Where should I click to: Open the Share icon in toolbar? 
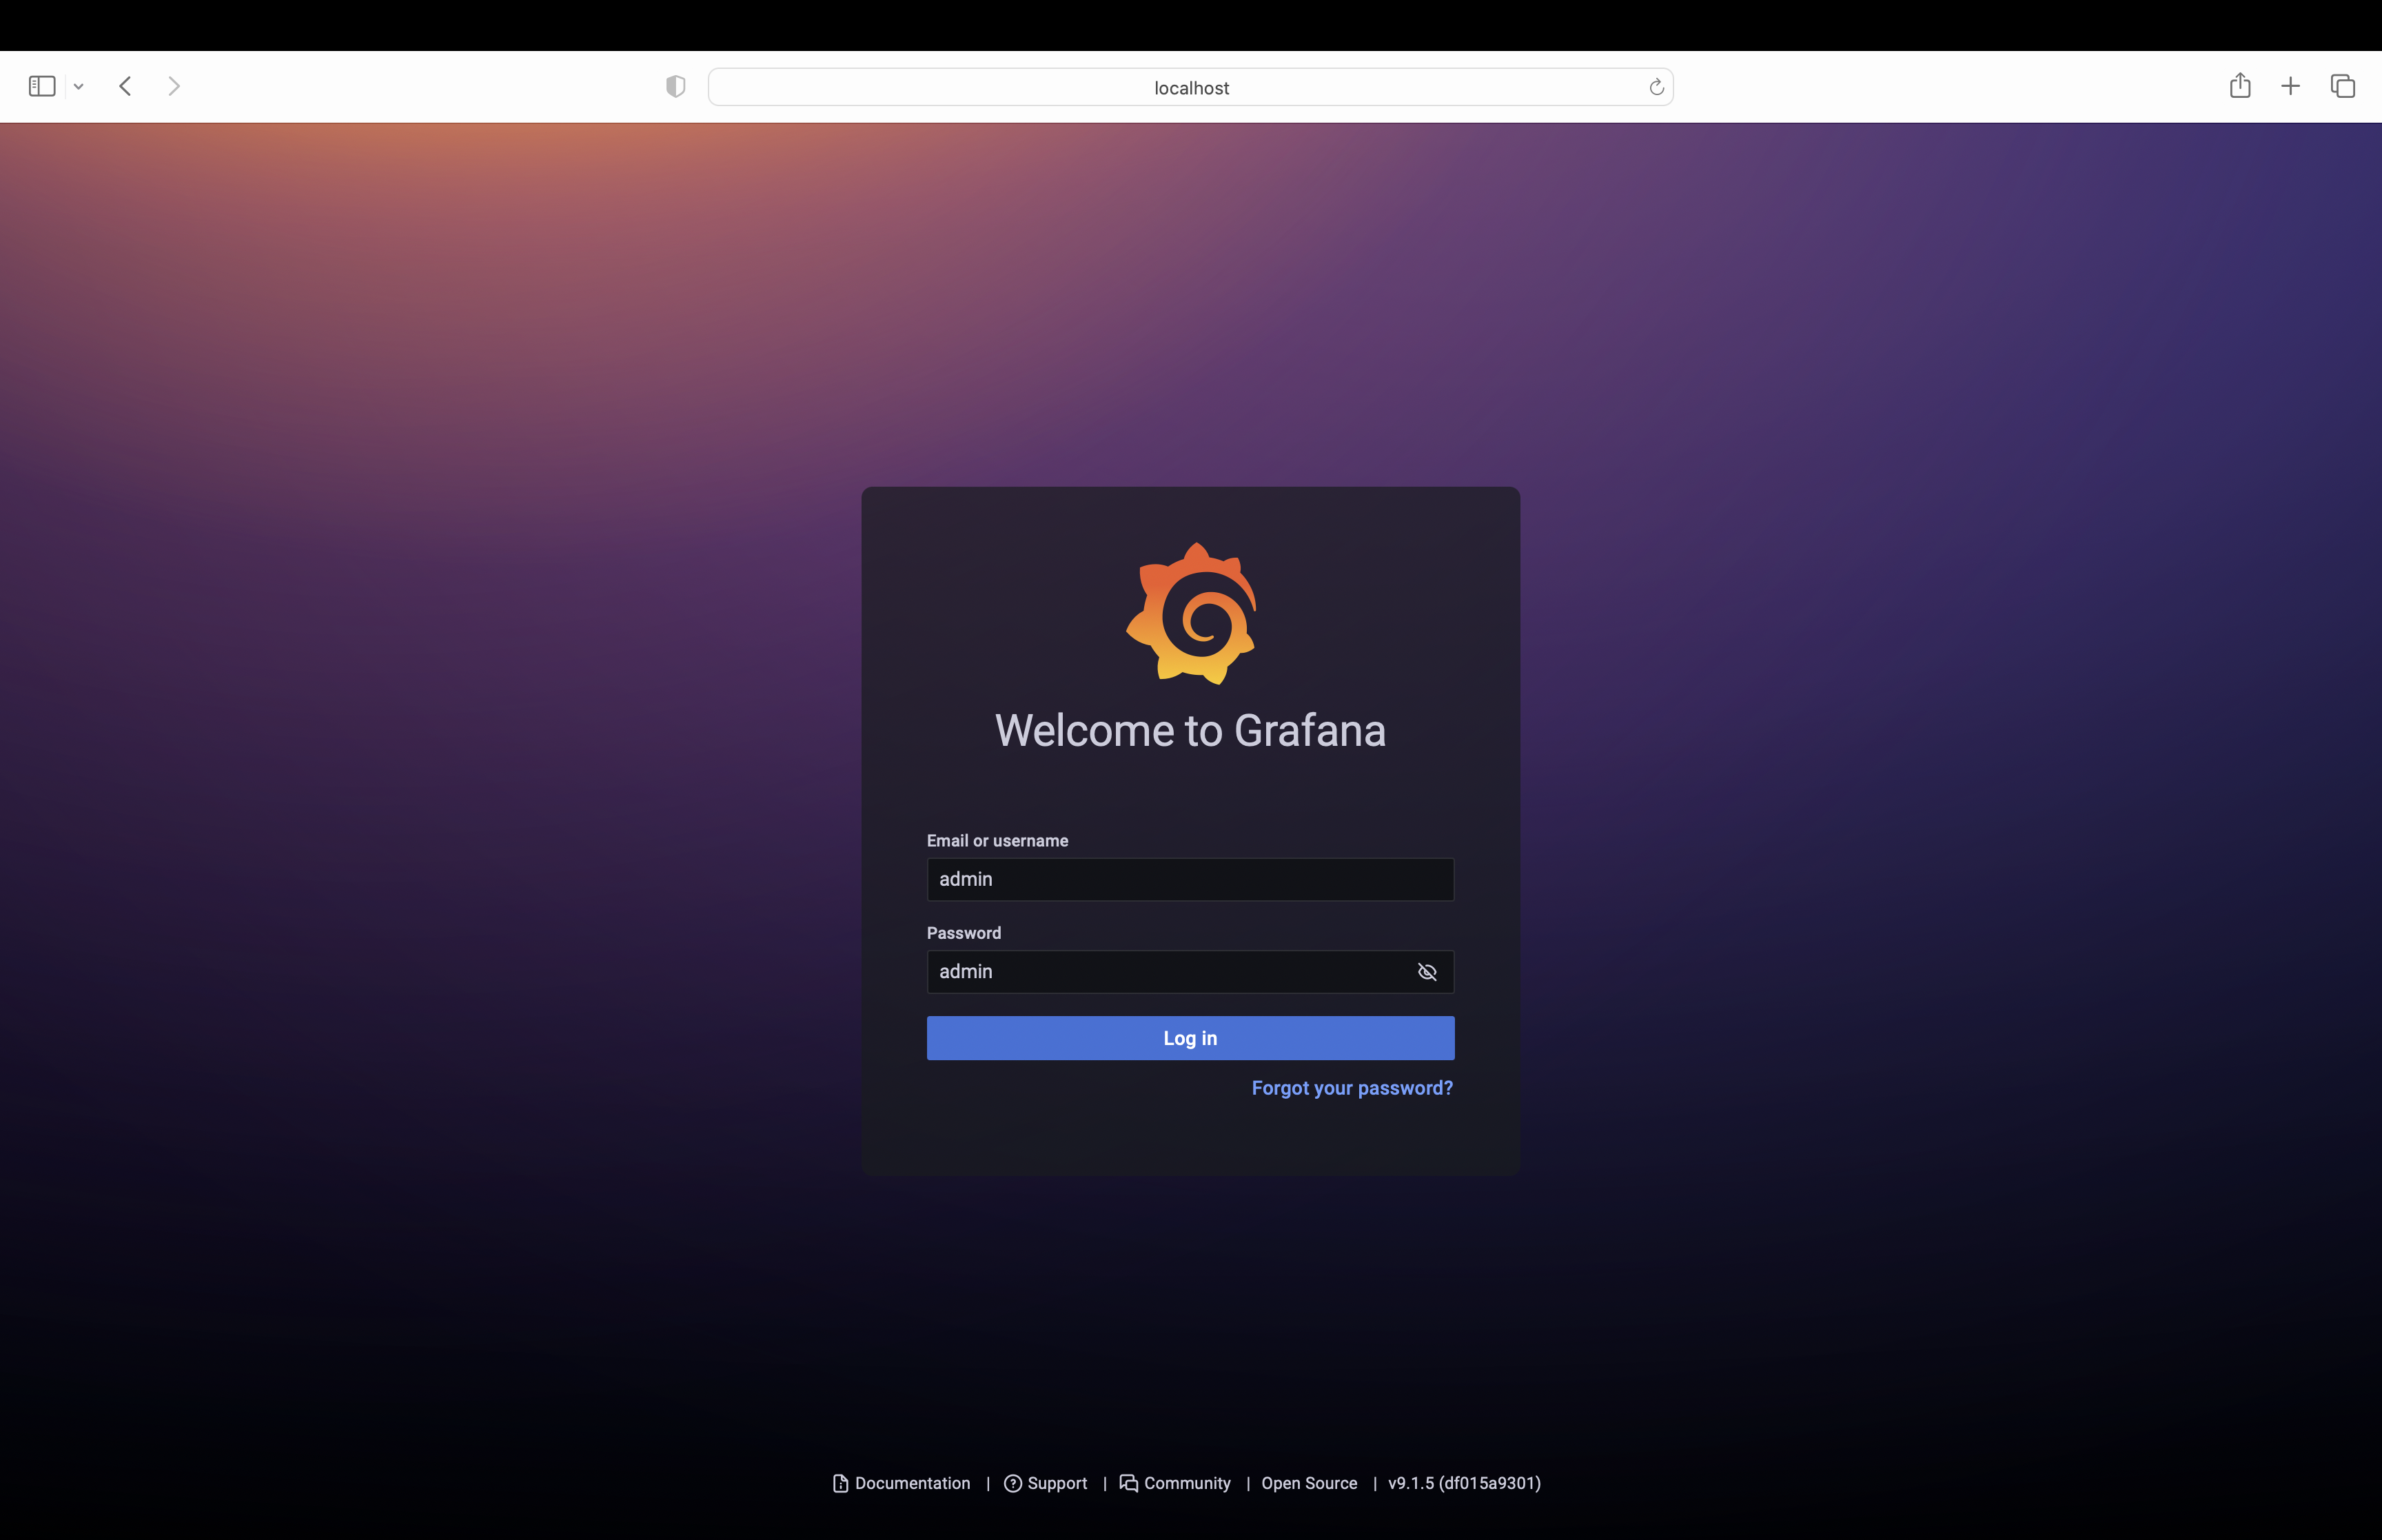click(x=2239, y=86)
